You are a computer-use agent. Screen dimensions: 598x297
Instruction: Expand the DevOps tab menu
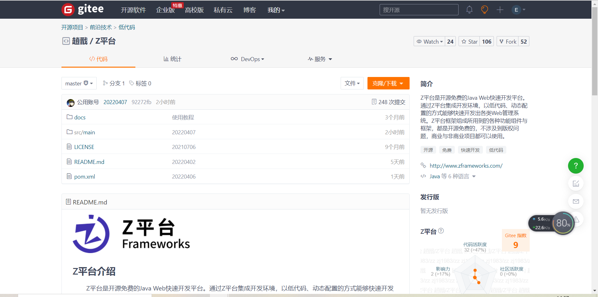pyautogui.click(x=247, y=59)
